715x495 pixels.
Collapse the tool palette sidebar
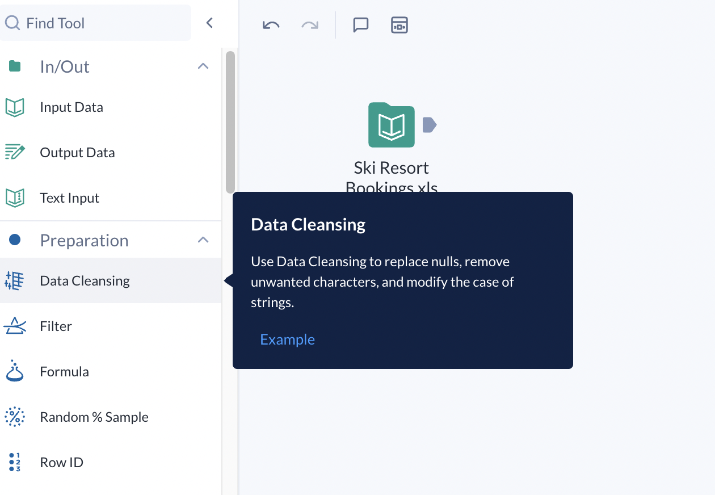click(x=209, y=23)
